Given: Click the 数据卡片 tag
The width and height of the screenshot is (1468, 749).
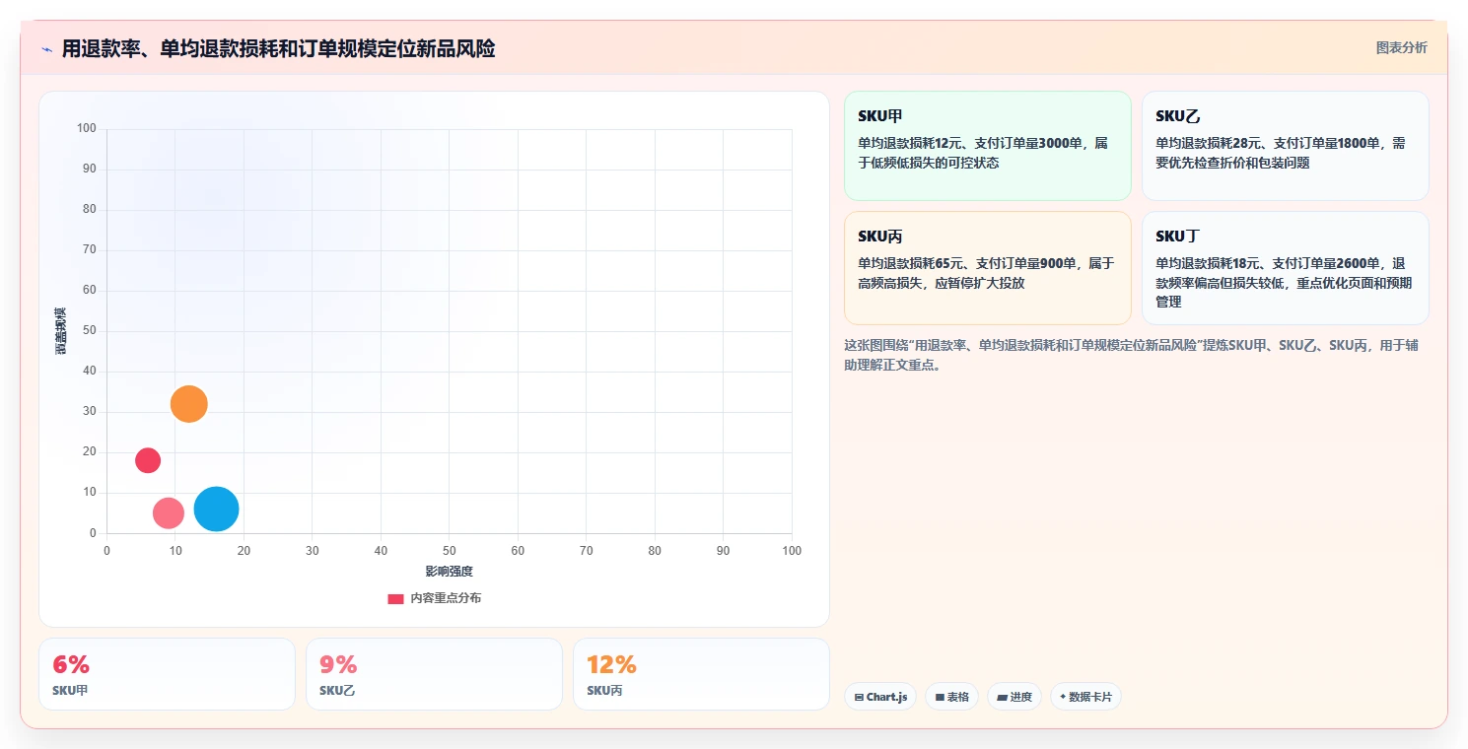Looking at the screenshot, I should click(x=1085, y=697).
